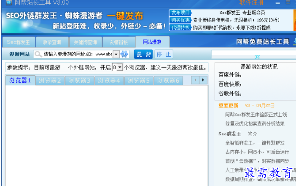Viewport: 296px width, 186px height.
Task: Click the 百度外链 status label
Action: tap(230, 75)
